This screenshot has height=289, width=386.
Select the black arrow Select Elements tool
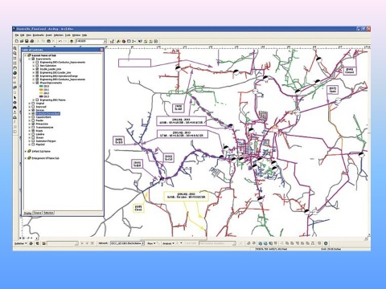(x=14, y=97)
